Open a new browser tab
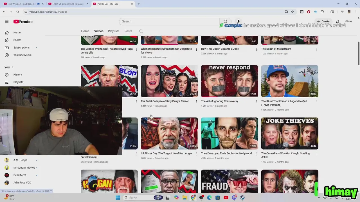Image resolution: width=360 pixels, height=202 pixels. tap(139, 4)
